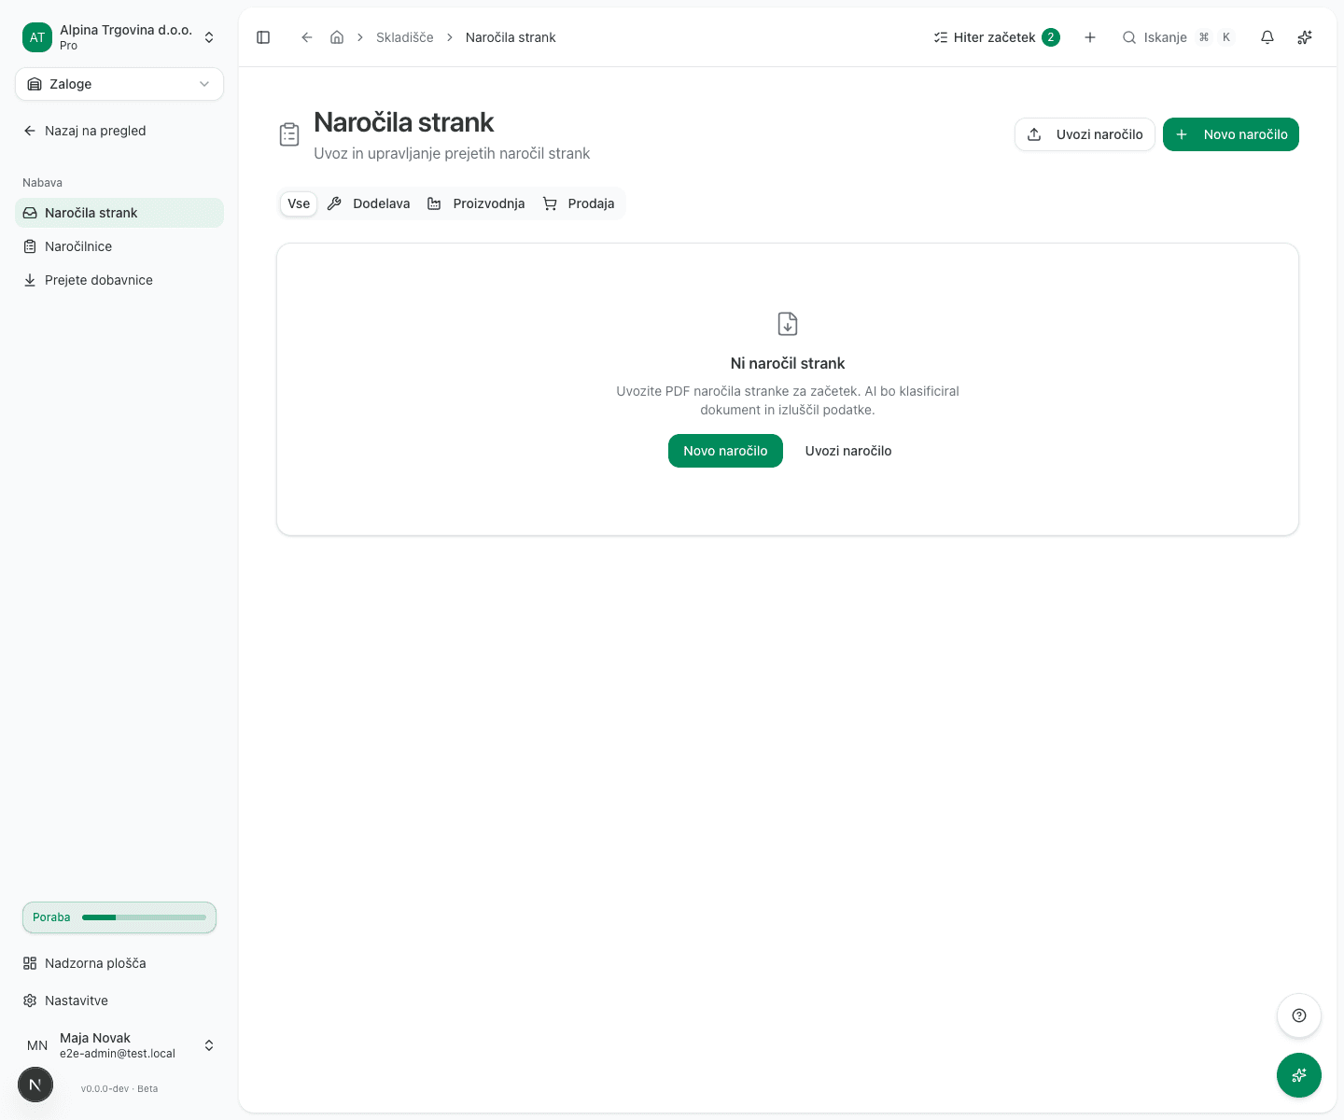Click Uvozi naročilo button in header
The height and width of the screenshot is (1120, 1344).
tap(1085, 134)
